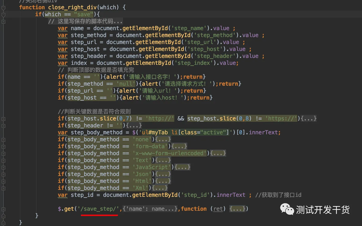
Task: Click the alert text '请输入接口名字！'
Action: click(151, 77)
